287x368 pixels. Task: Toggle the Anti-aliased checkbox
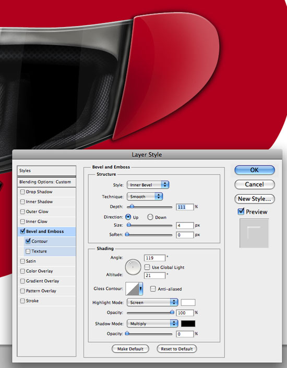point(153,289)
